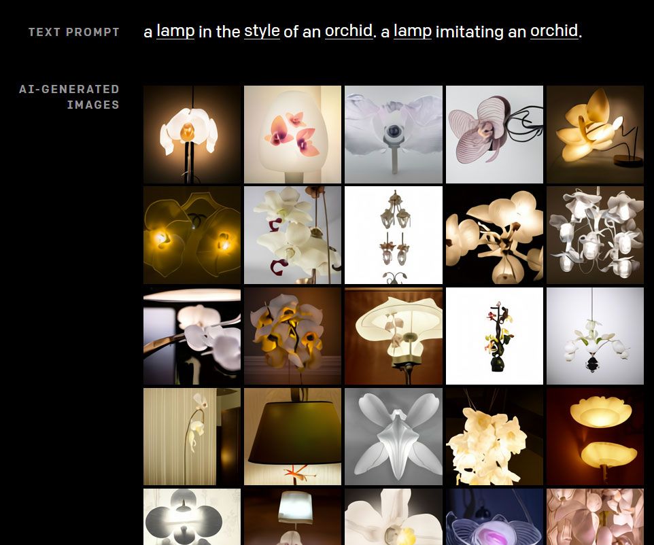
Task: Select egg-shaped lamp with pink orchid prints
Action: click(292, 135)
